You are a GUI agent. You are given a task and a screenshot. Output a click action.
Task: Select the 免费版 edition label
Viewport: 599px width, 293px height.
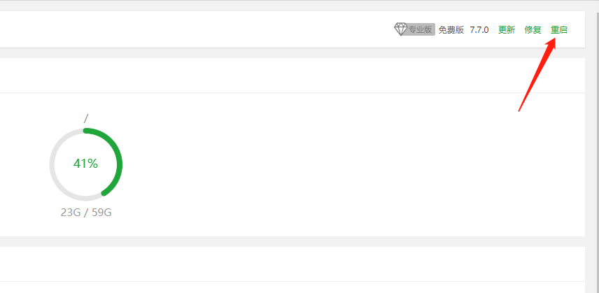click(451, 30)
